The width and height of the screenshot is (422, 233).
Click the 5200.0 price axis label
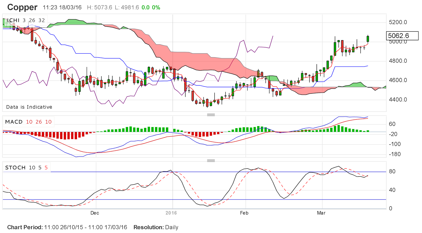tap(398, 22)
